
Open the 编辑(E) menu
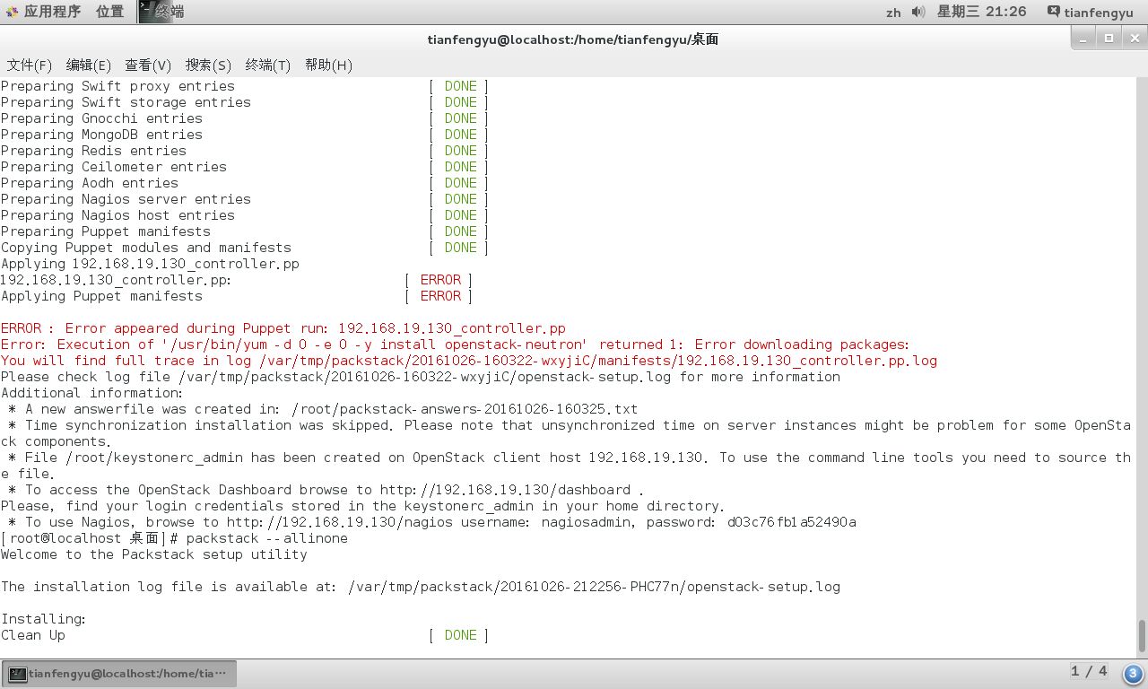point(89,65)
